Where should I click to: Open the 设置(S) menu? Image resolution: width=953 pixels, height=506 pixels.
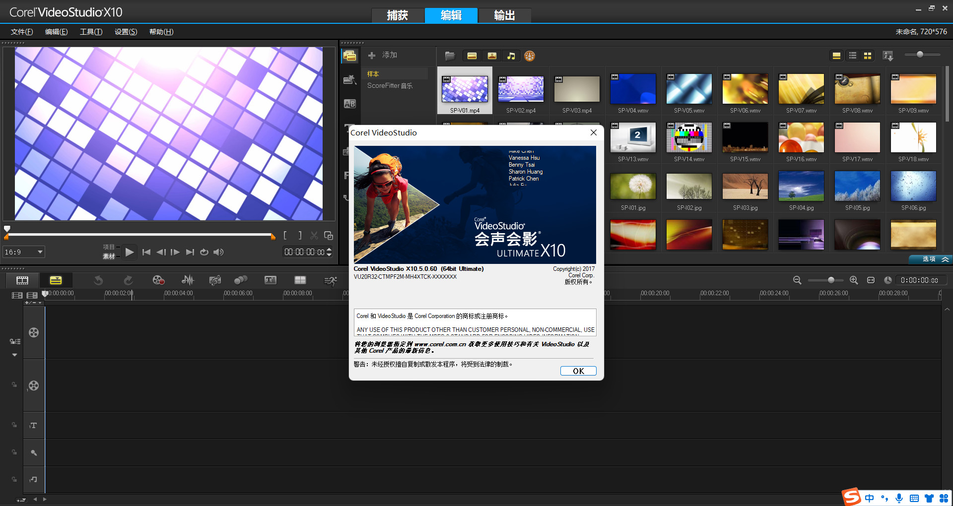coord(126,32)
